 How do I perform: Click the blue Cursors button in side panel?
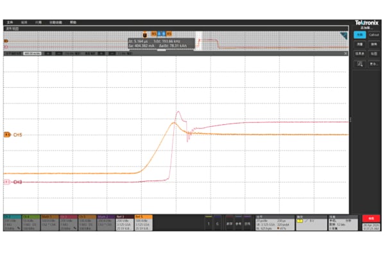tap(360, 35)
